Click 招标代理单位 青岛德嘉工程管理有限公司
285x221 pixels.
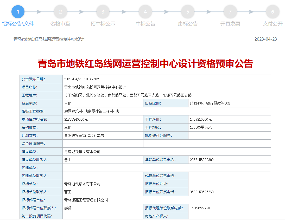[86, 200]
